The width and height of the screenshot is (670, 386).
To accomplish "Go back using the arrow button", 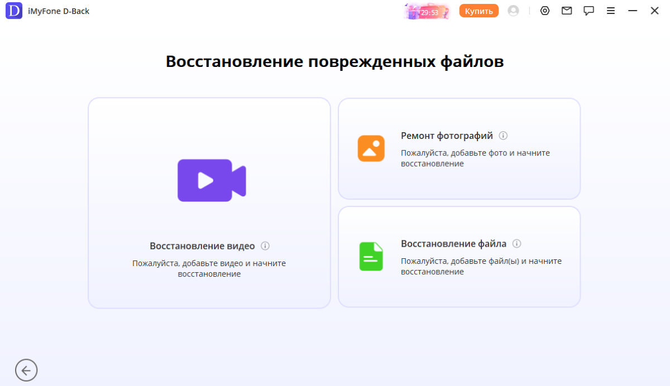I will [x=26, y=370].
